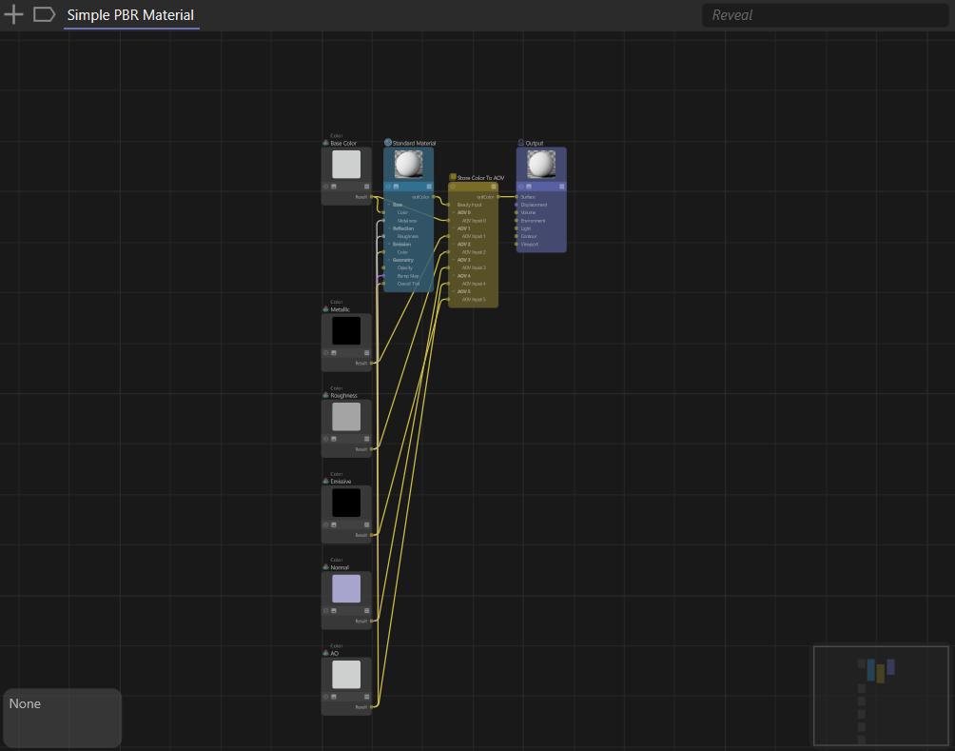
Task: Collapse the Geometry group in Standard Material
Action: pos(389,260)
